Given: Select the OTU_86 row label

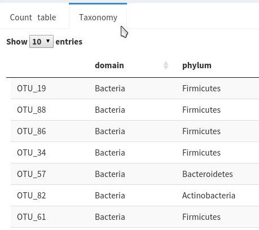Looking at the screenshot, I should 32,131.
